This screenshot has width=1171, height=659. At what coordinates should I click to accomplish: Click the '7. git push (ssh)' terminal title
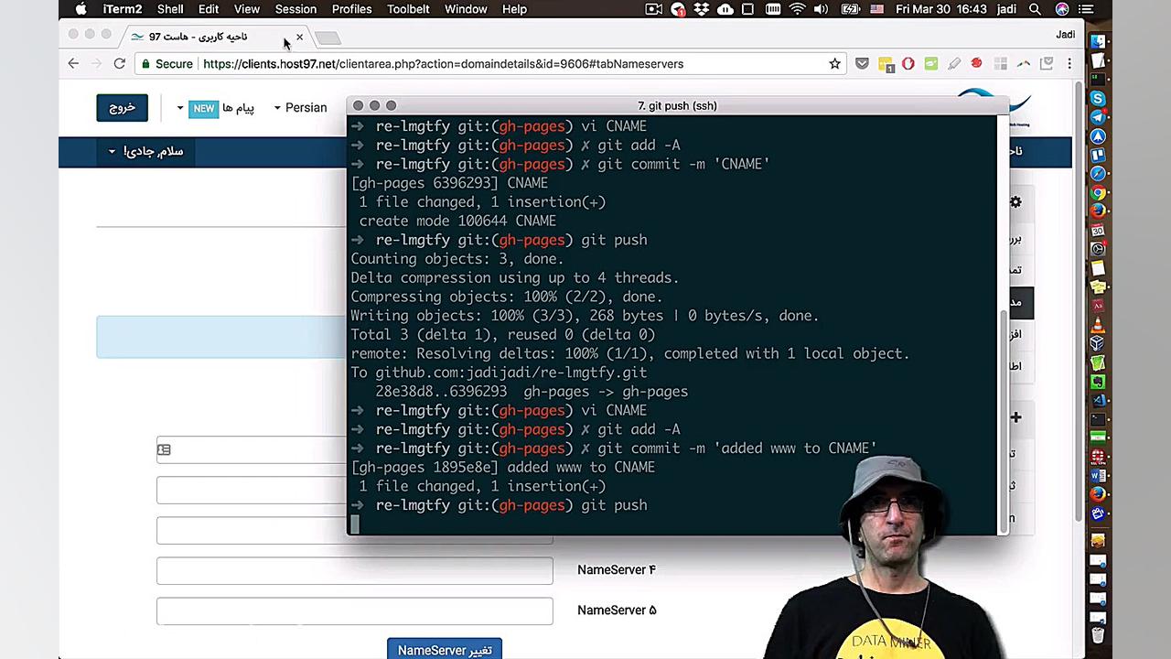coord(677,106)
